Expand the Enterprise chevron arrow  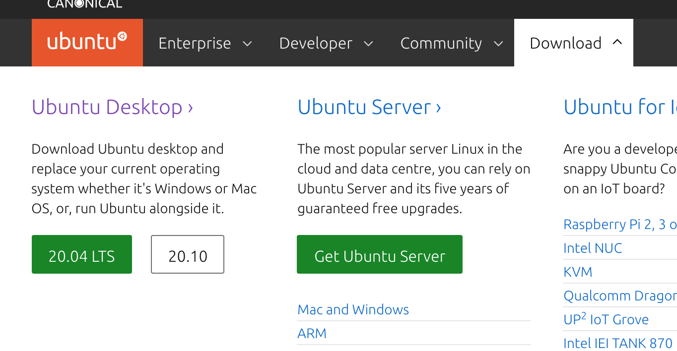pyautogui.click(x=247, y=44)
